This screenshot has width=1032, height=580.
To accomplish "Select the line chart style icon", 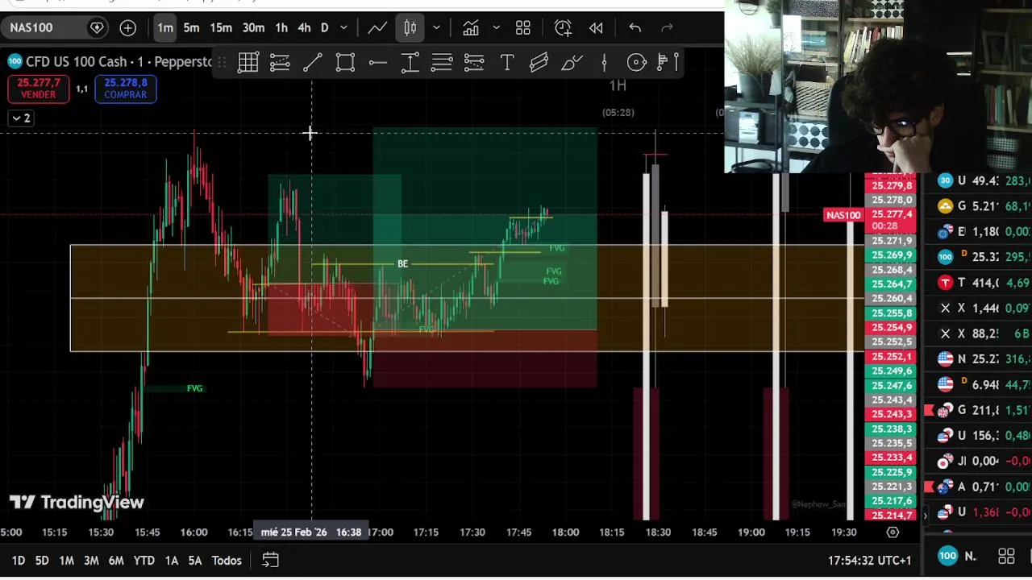I will 377,27.
